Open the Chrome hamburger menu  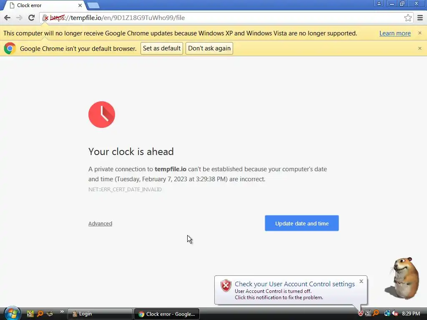pos(420,18)
